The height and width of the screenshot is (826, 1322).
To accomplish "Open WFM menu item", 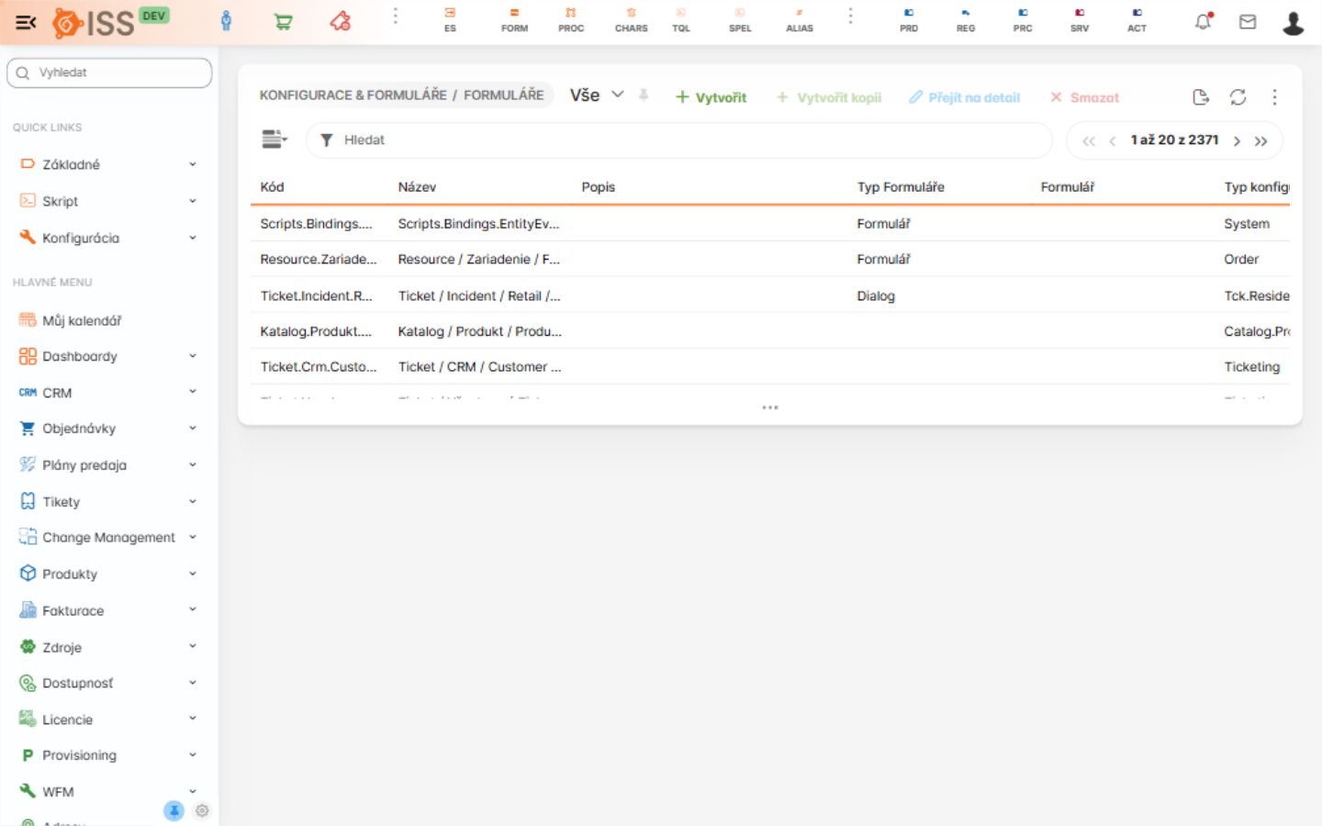I will click(108, 792).
